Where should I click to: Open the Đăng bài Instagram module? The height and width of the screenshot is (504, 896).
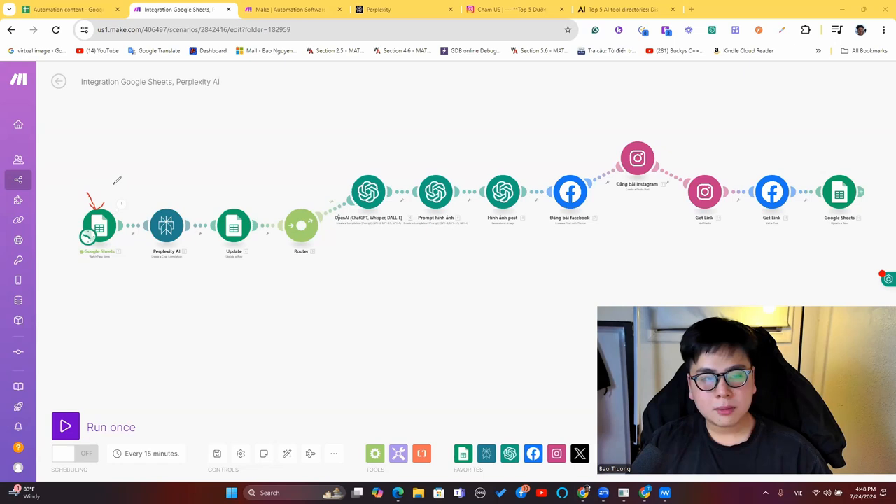tap(637, 158)
